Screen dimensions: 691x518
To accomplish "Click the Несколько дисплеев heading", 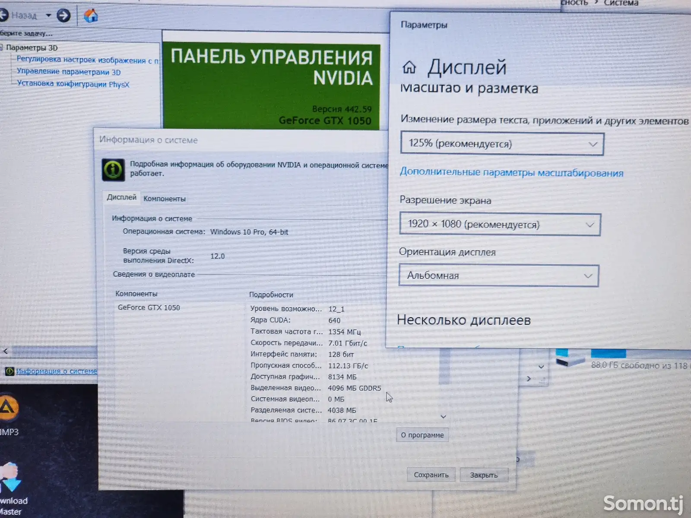I will 464,320.
